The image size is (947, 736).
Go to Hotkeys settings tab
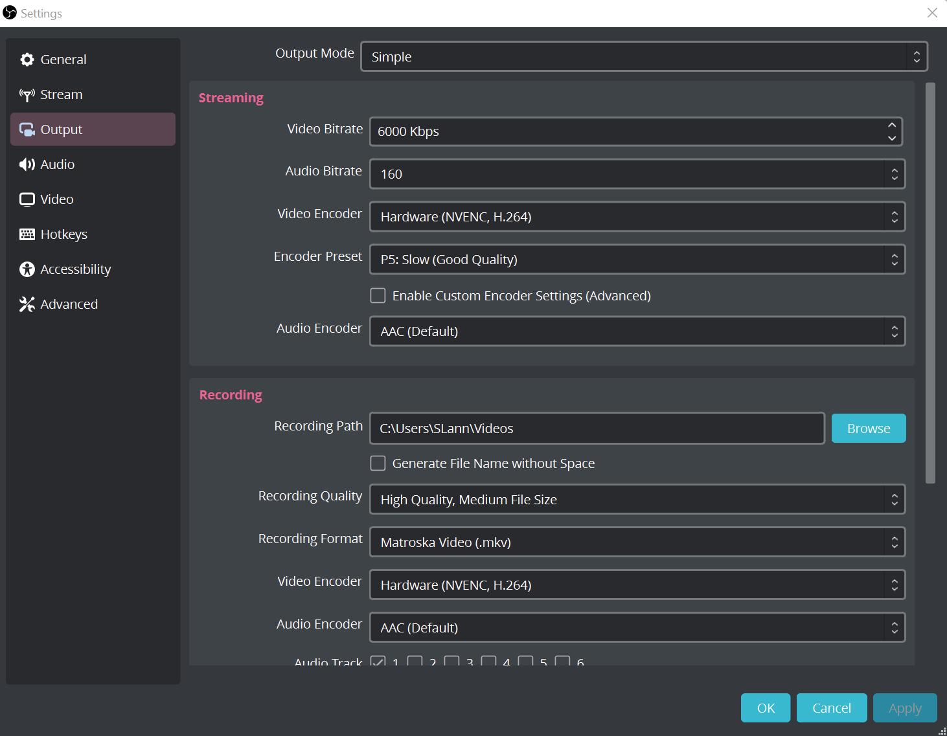[93, 234]
